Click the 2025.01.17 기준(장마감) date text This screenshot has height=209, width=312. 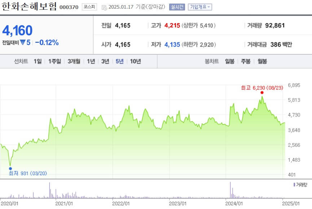click(137, 7)
